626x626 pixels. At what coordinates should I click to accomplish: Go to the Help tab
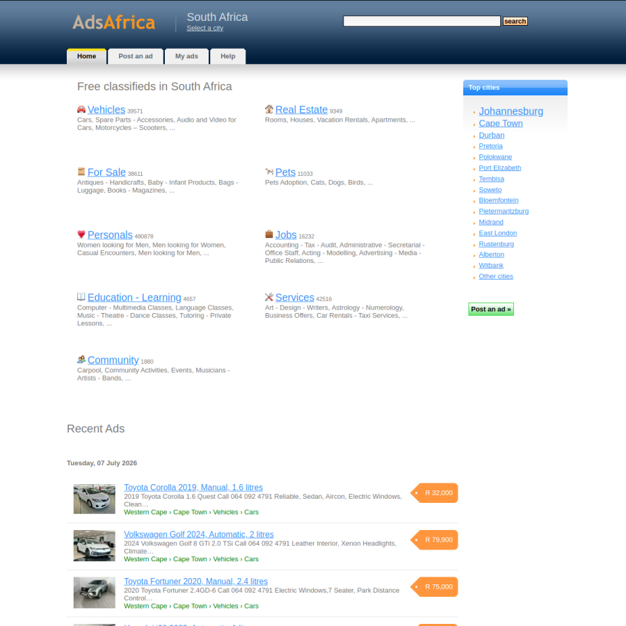click(228, 56)
